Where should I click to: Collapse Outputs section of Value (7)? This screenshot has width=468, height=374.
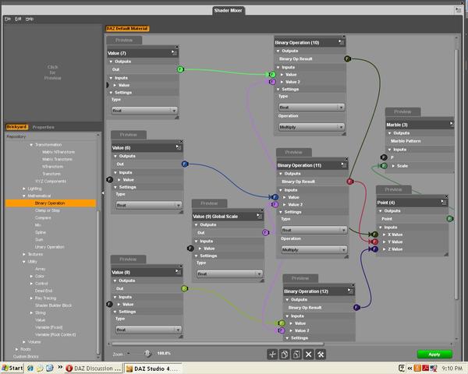[111, 62]
